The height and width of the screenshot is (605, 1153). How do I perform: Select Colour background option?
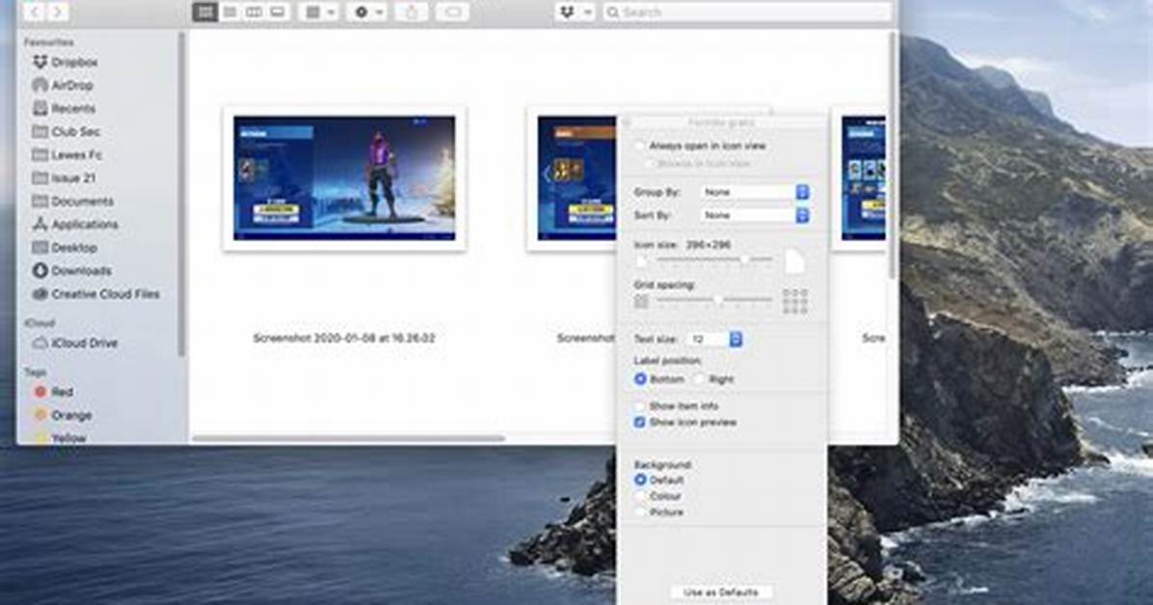pos(640,496)
